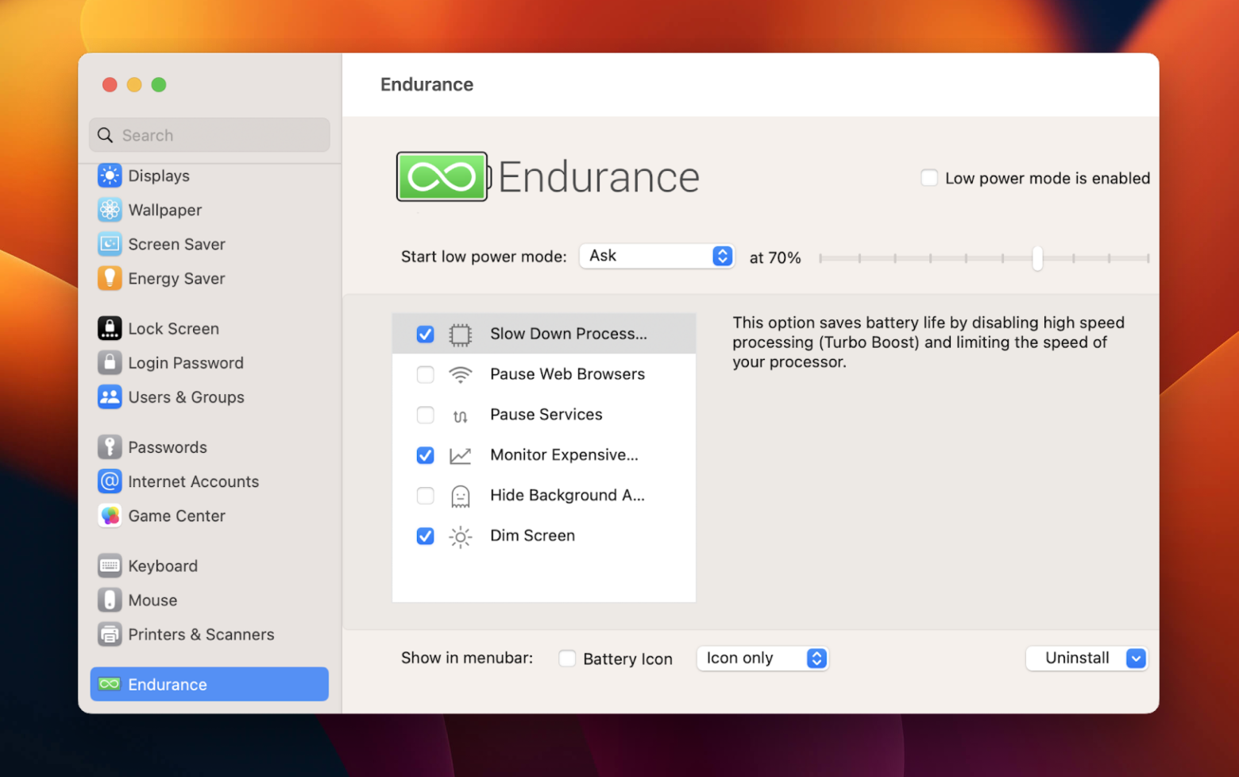Screen dimensions: 1239x777
Task: Click the sun icon for Dim Screen
Action: 460,537
